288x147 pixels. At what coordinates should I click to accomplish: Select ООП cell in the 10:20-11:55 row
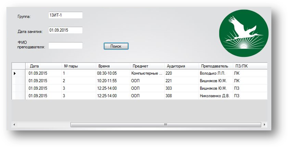(147, 81)
